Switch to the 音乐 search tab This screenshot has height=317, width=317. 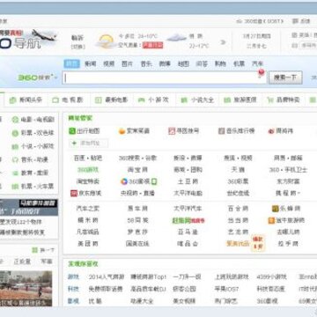tap(146, 63)
